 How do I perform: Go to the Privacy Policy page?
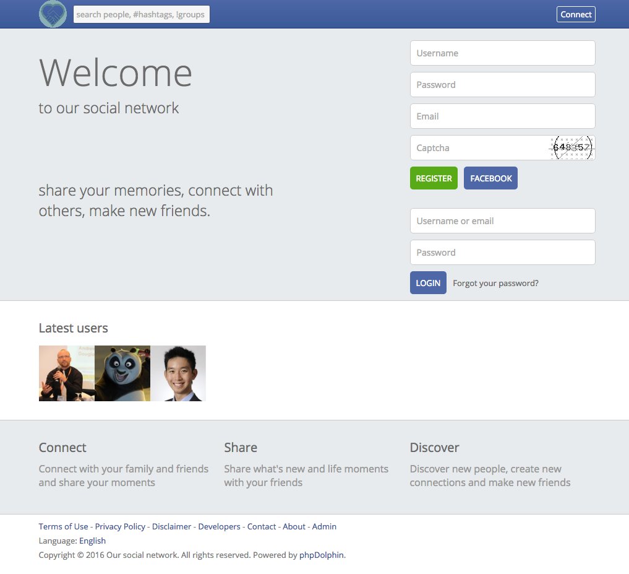(x=120, y=526)
